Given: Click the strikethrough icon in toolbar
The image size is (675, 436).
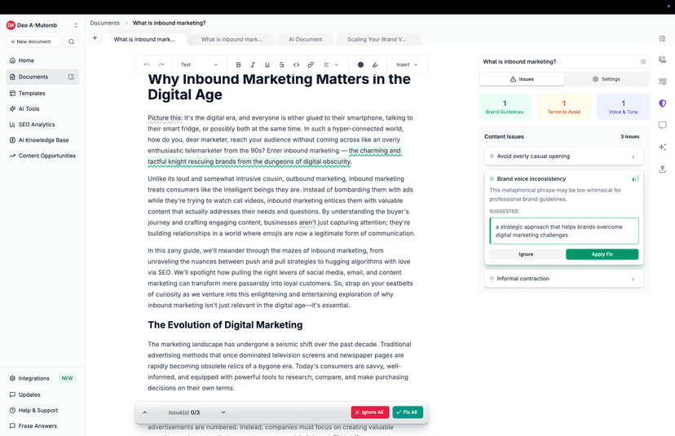Looking at the screenshot, I should click(282, 64).
